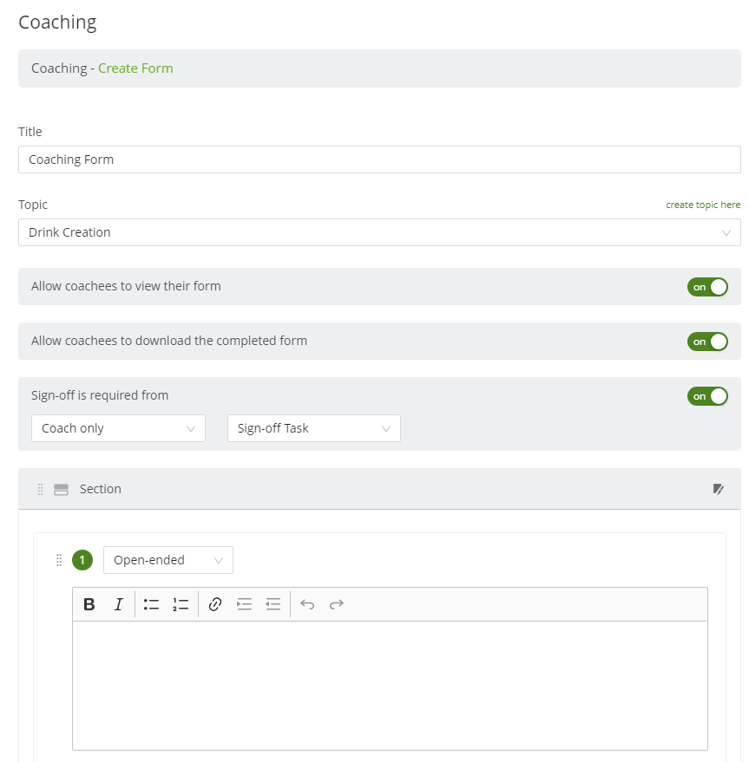Toggle Allow coachees to download completed form
749x762 pixels.
(707, 342)
